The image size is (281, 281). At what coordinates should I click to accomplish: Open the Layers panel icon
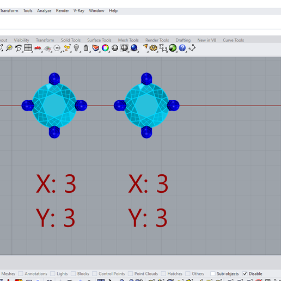pyautogui.click(x=95, y=48)
